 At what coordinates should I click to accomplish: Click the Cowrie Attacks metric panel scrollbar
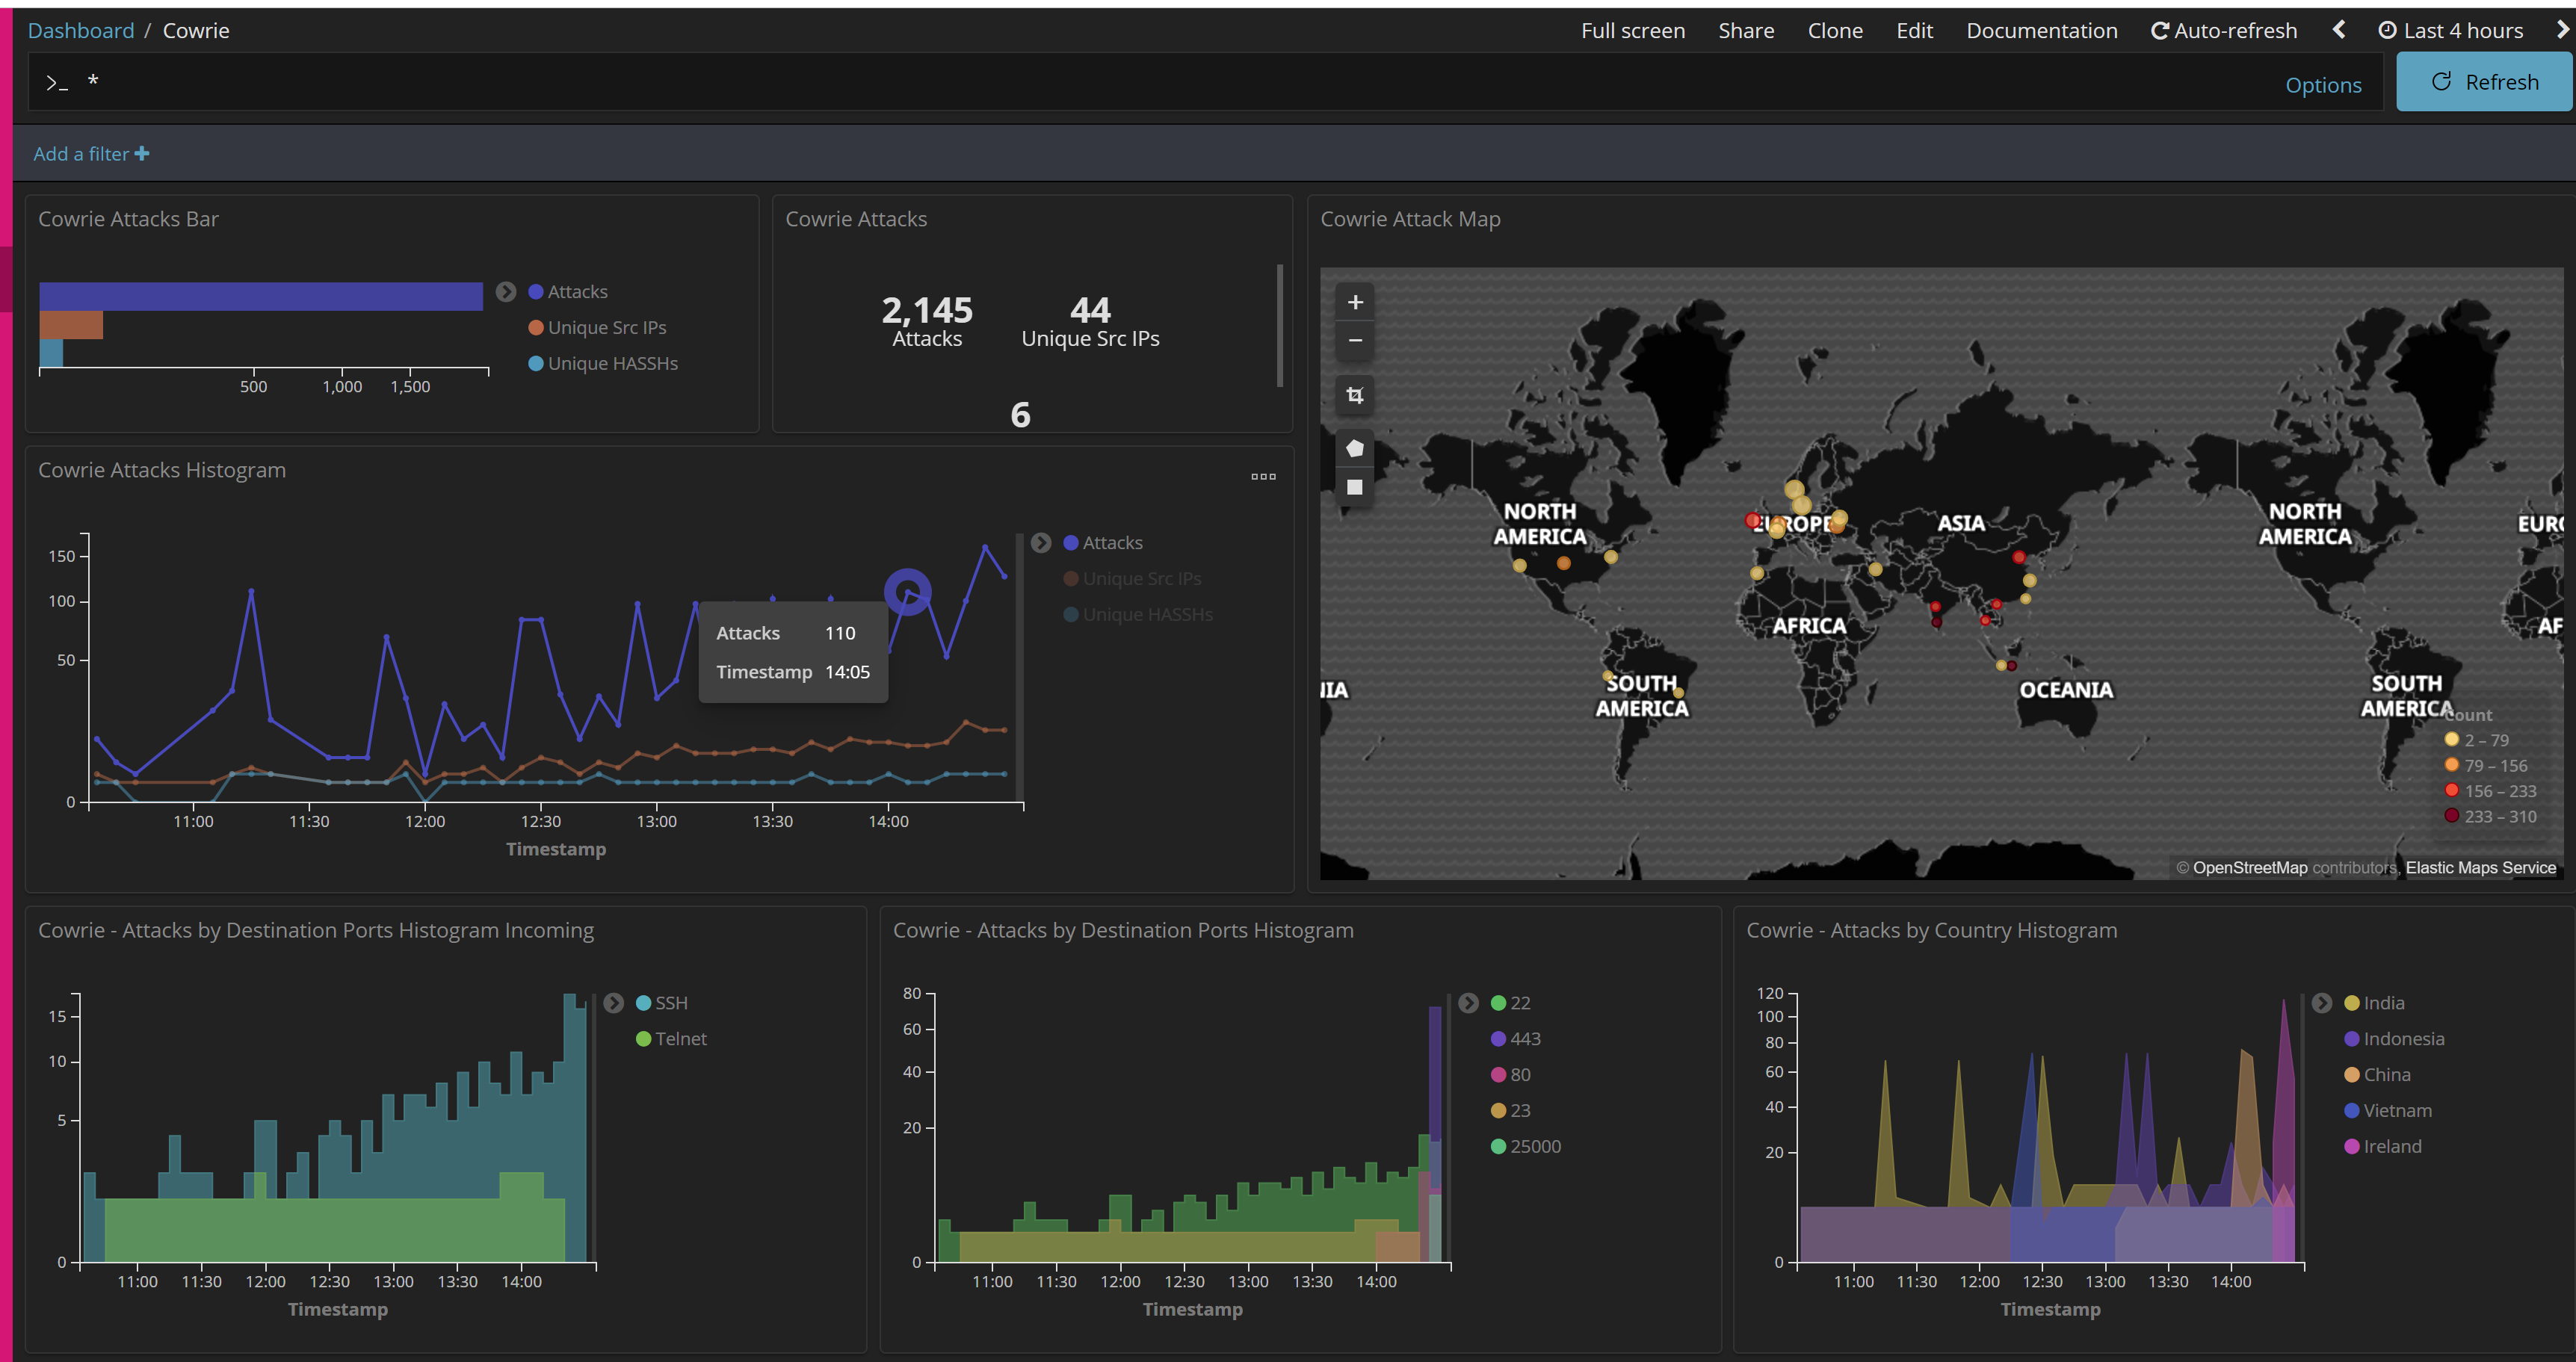pos(1280,325)
